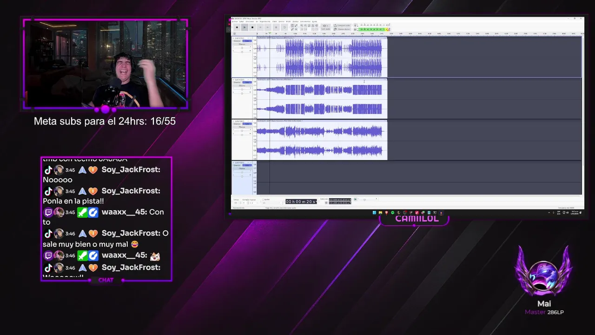595x335 pixels.
Task: Toggle Silencio on the Other Instruments track
Action: (237, 124)
